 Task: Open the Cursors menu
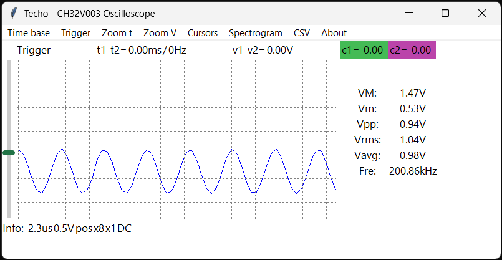[x=203, y=33]
